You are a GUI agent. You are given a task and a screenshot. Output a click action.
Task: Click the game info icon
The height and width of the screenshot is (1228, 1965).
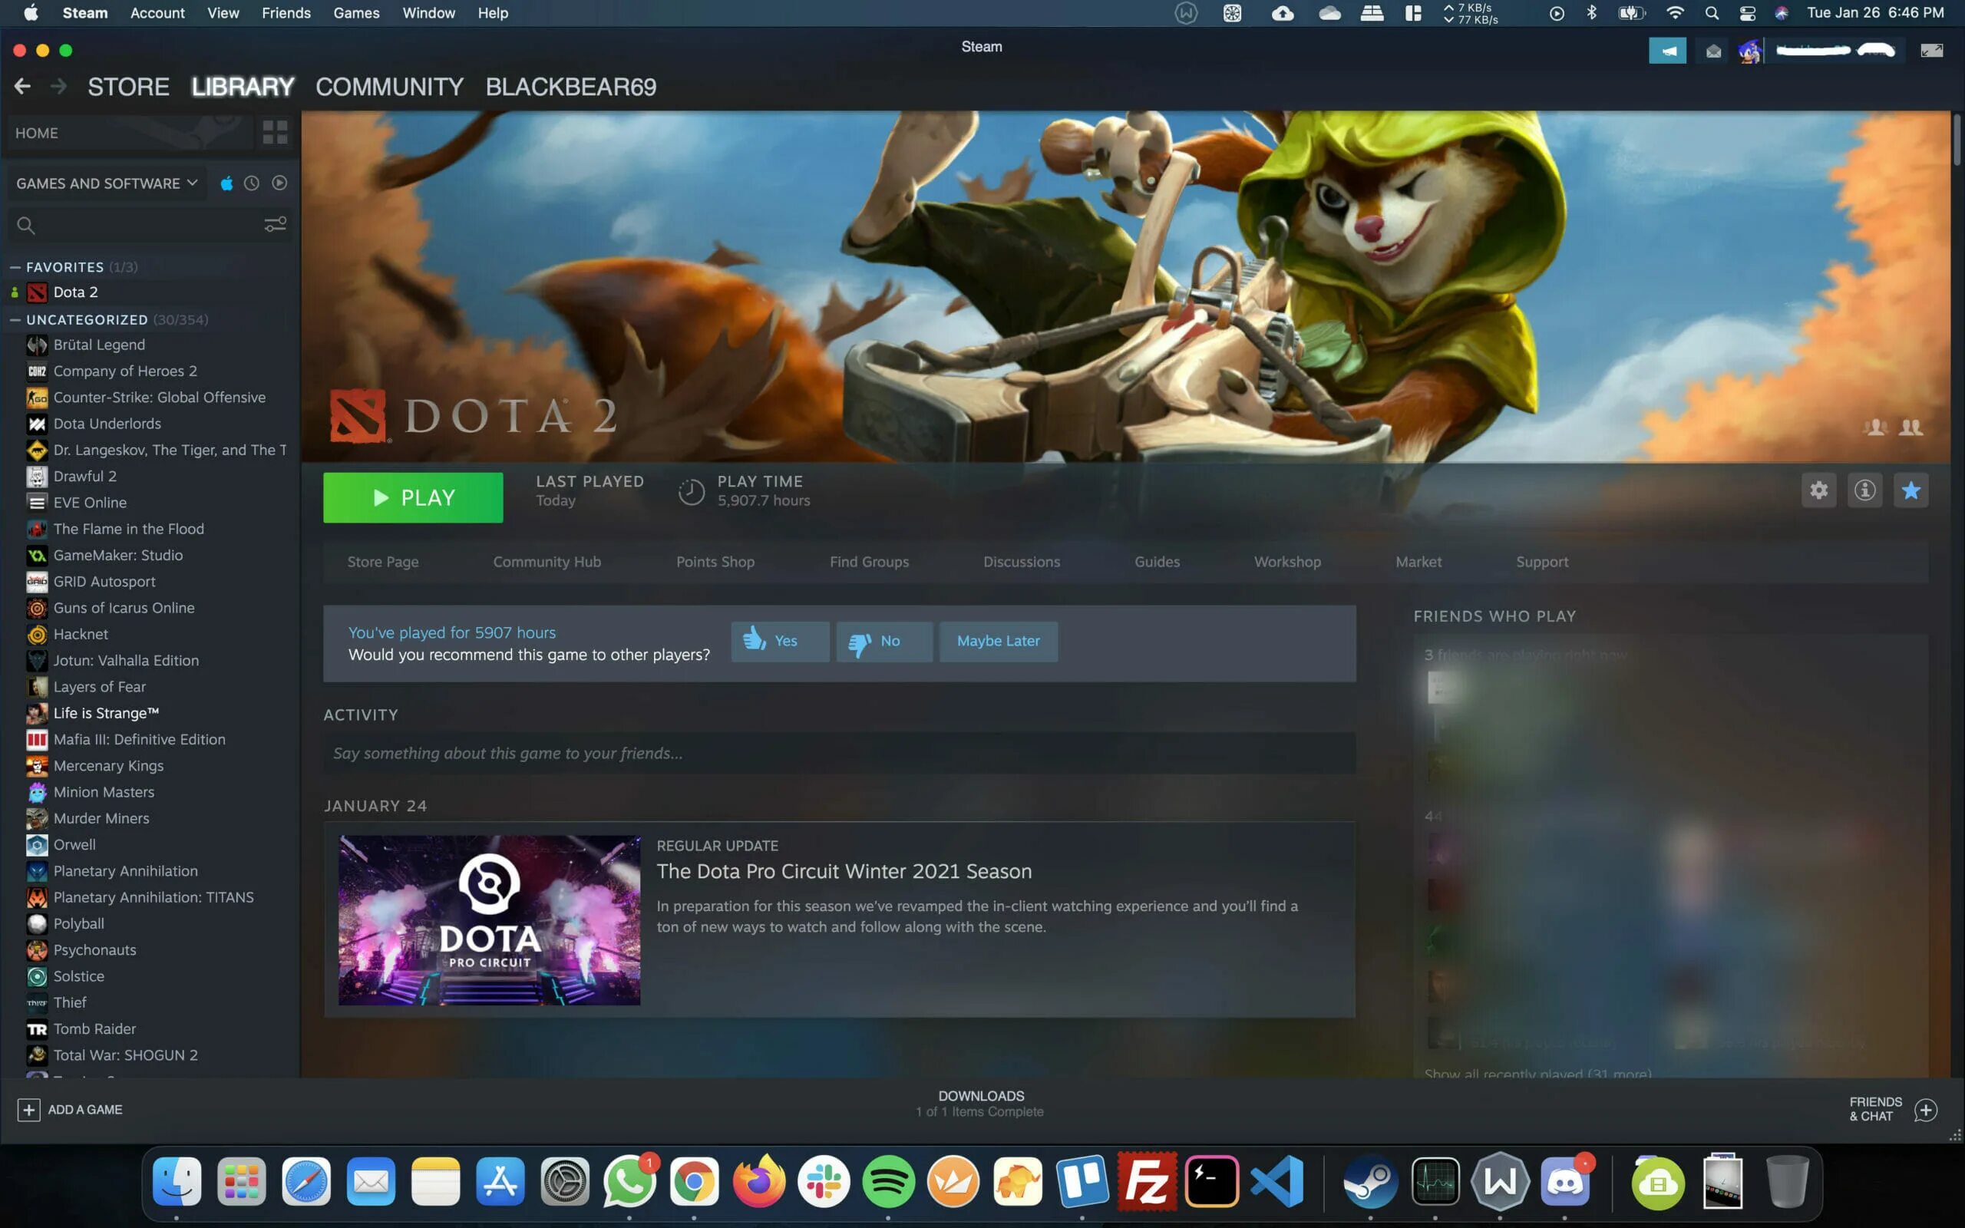(1864, 490)
